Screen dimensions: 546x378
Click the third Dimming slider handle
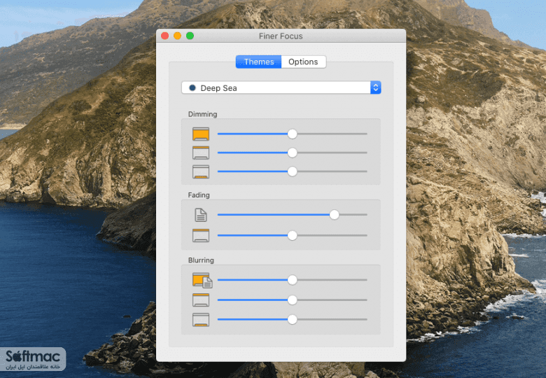click(293, 171)
